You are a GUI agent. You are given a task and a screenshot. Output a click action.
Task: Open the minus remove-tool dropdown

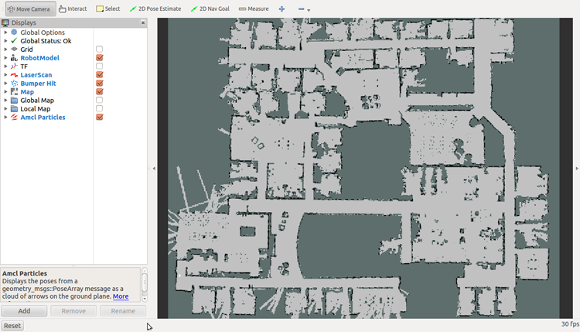(x=305, y=9)
